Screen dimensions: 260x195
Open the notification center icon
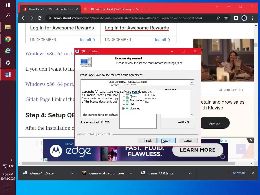tap(8, 188)
